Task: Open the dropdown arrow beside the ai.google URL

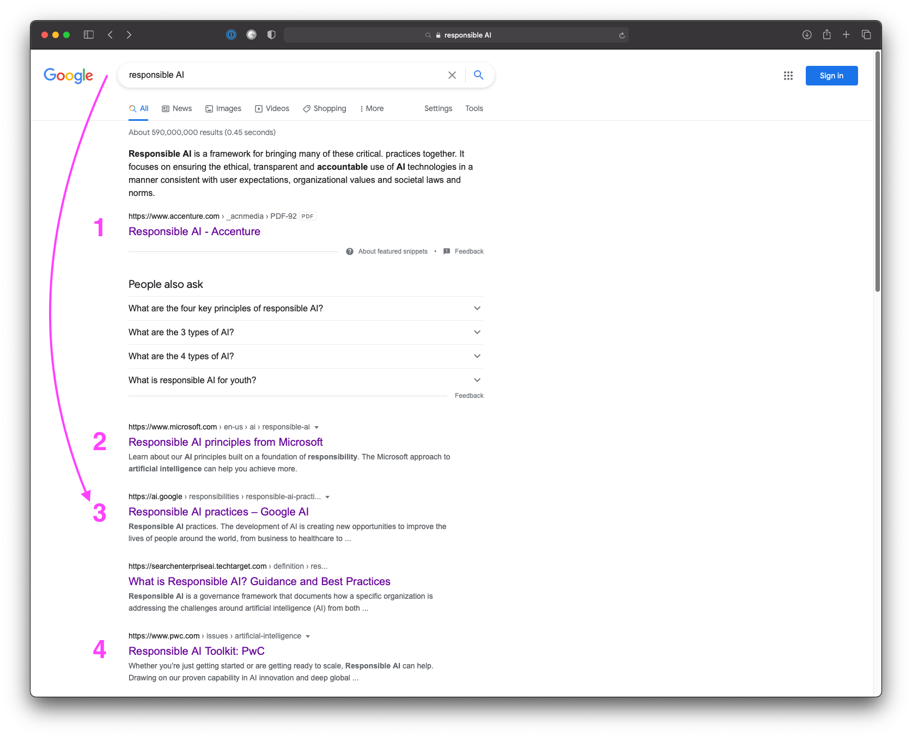Action: (x=327, y=497)
